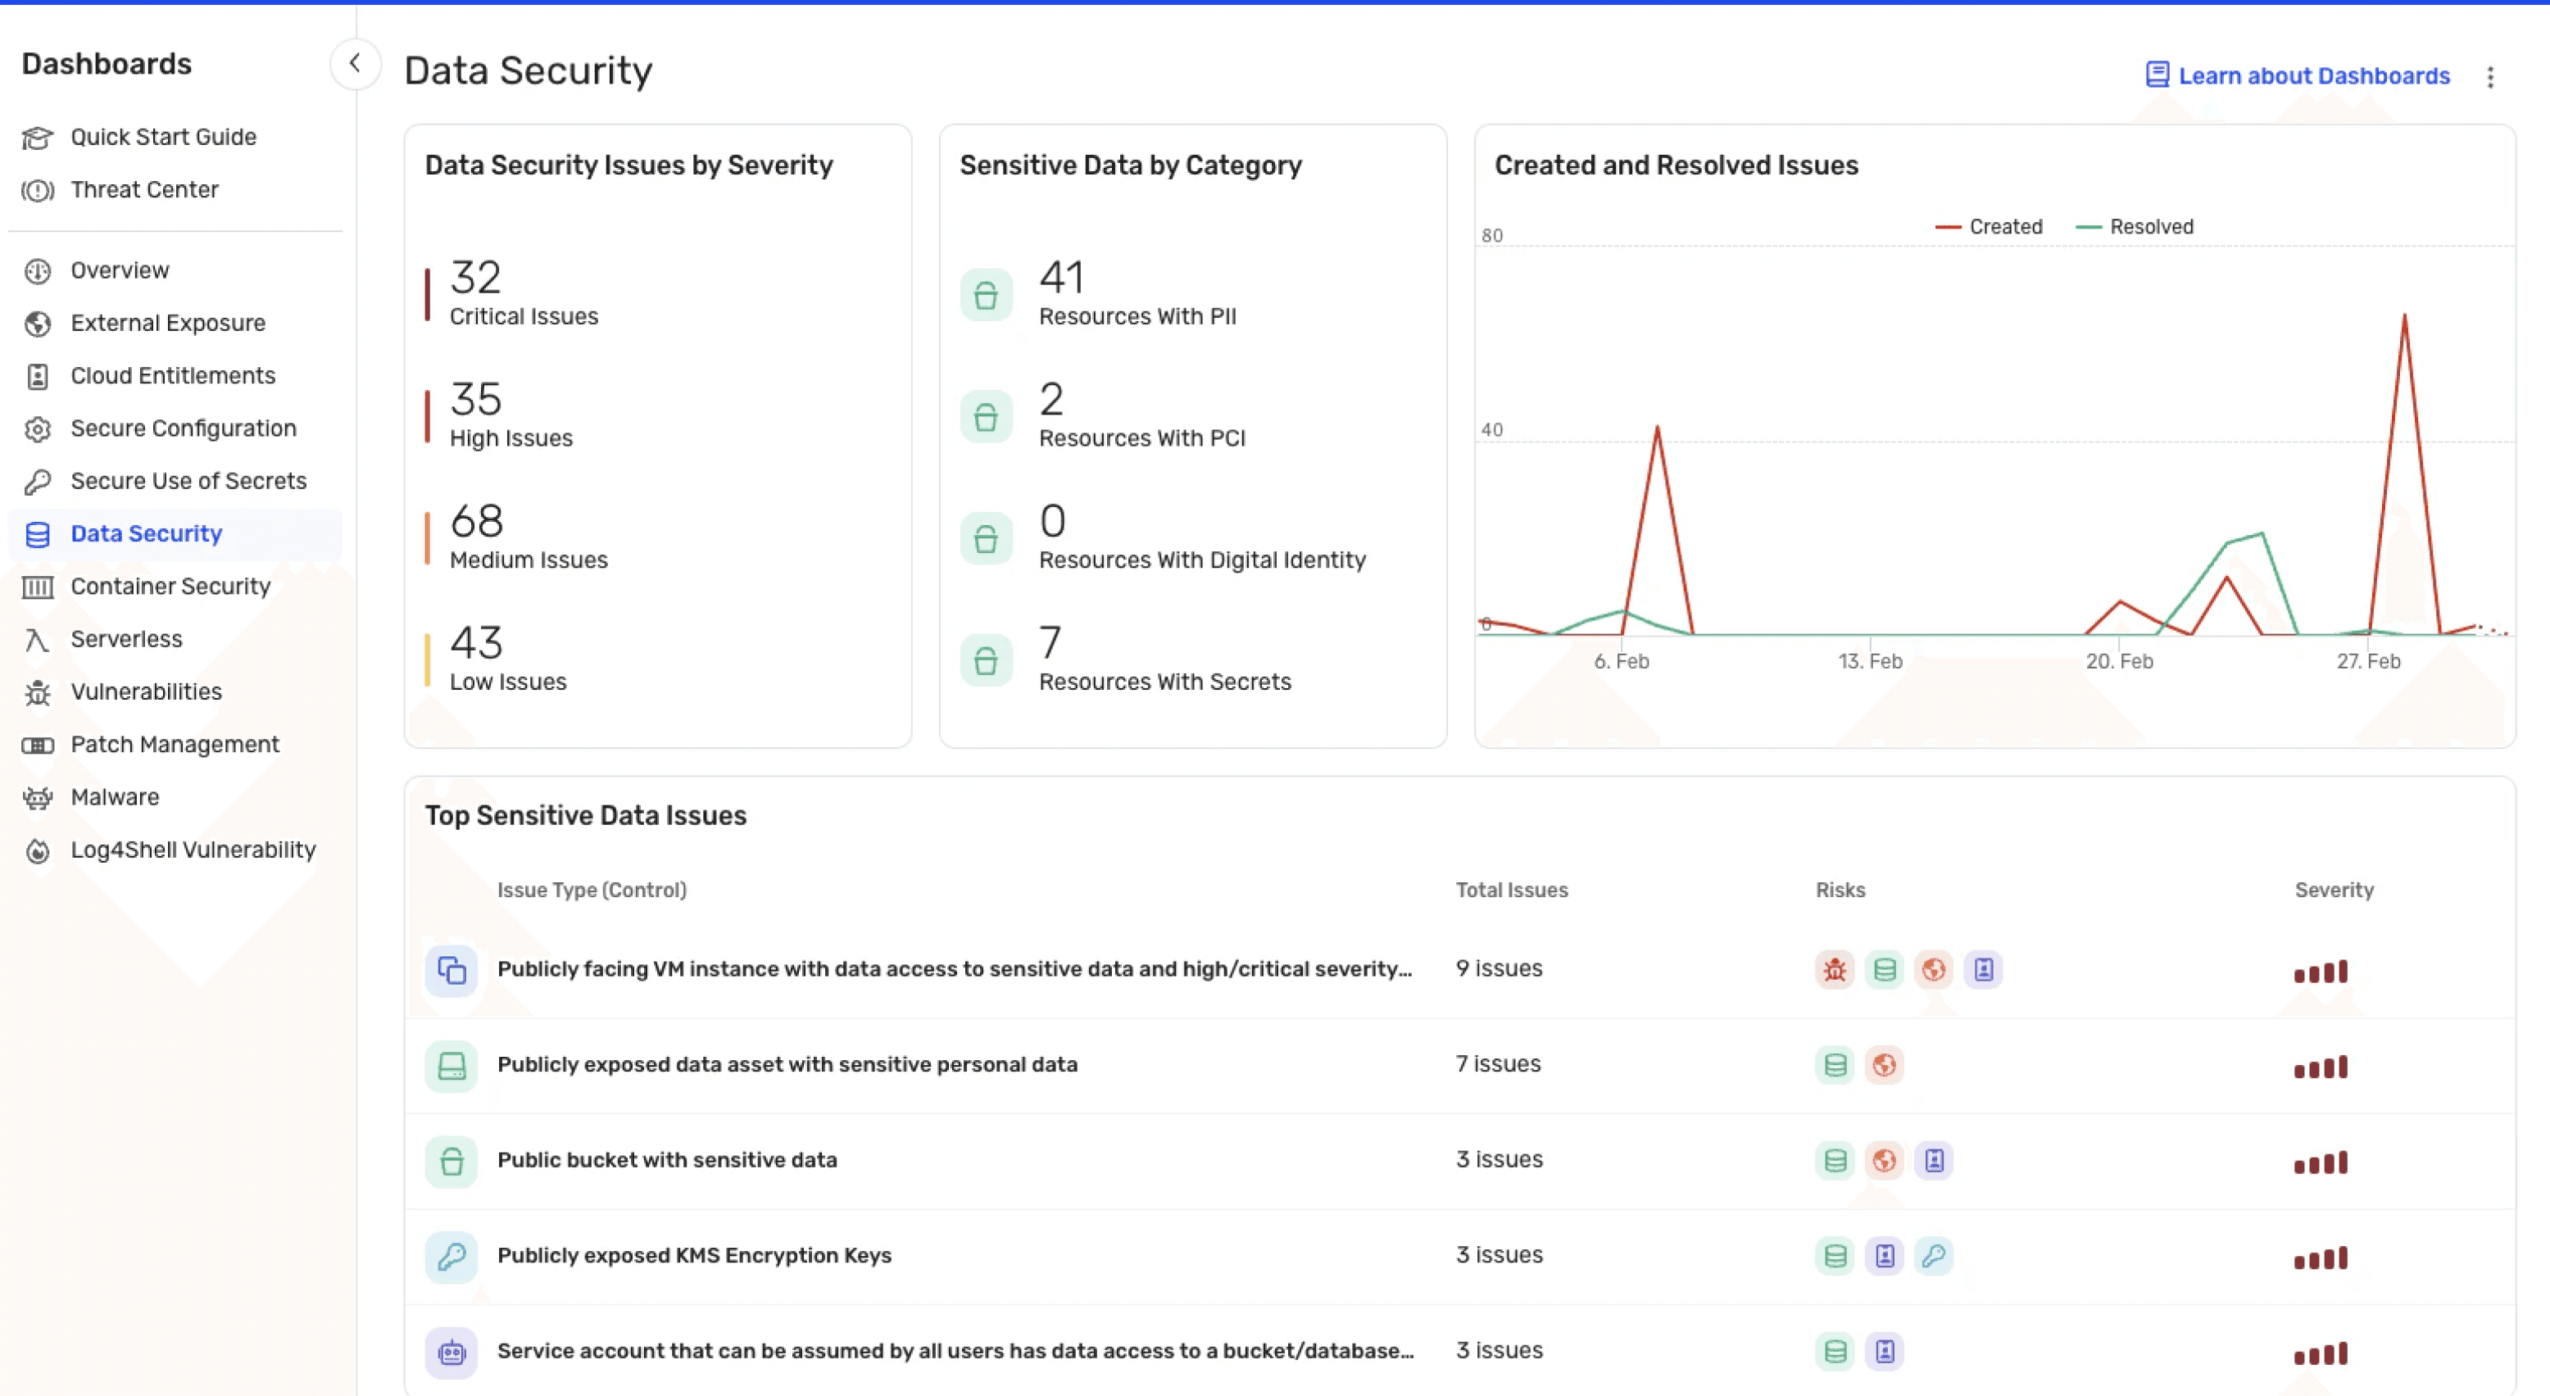Click the disk icon on the exposed data asset row

pyautogui.click(x=451, y=1066)
